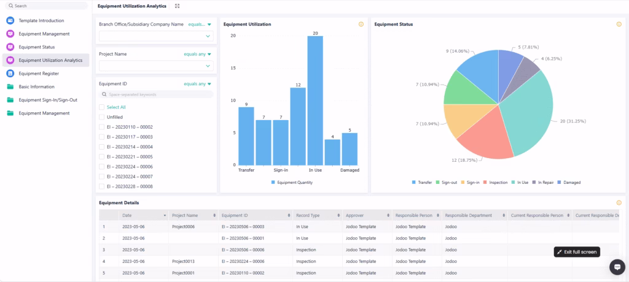Check the Select All checkbox

(101, 107)
